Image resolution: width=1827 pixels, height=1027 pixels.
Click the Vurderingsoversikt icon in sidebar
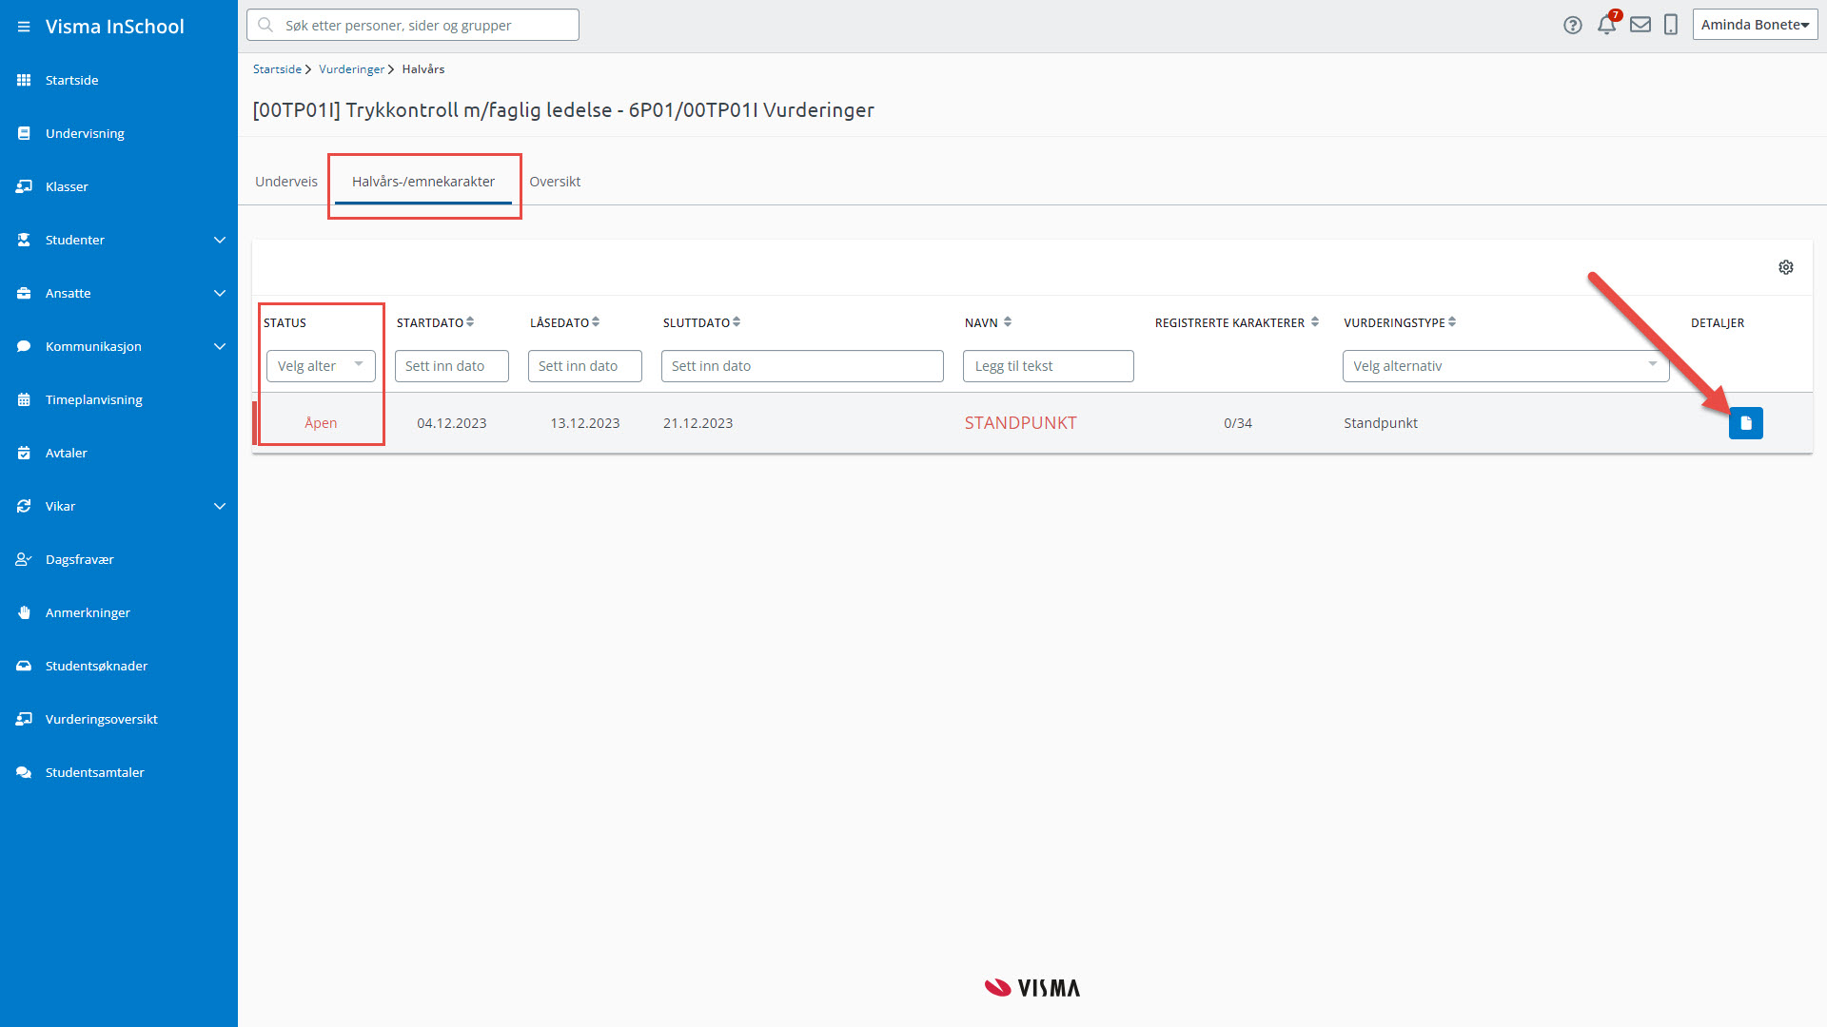coord(24,719)
